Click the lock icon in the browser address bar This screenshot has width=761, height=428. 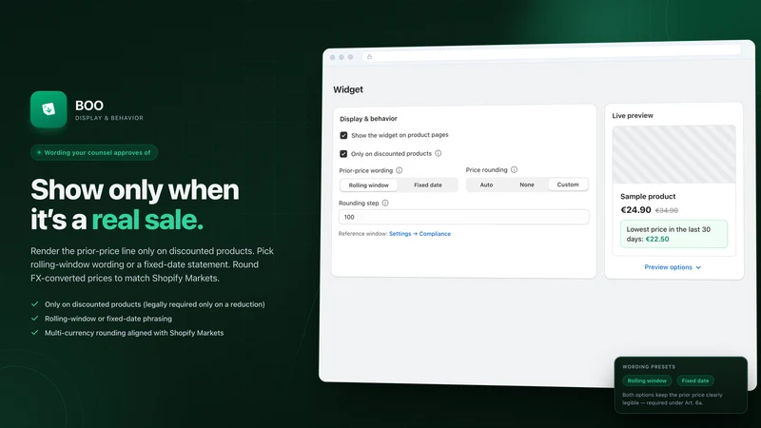tap(369, 57)
